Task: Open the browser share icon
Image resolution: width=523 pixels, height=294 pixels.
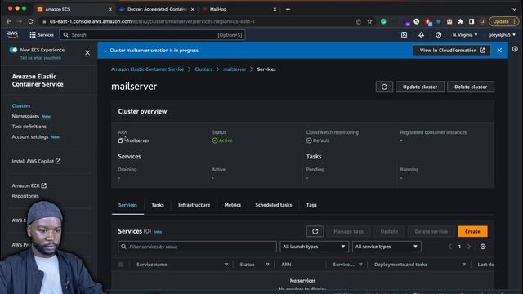Action: (x=359, y=22)
